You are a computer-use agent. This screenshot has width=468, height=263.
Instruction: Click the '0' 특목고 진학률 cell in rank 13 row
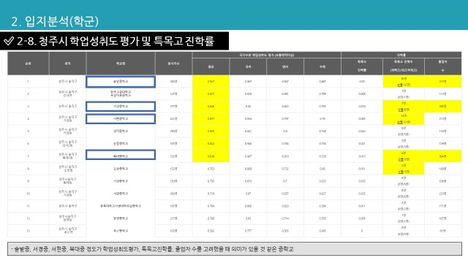[x=362, y=231]
